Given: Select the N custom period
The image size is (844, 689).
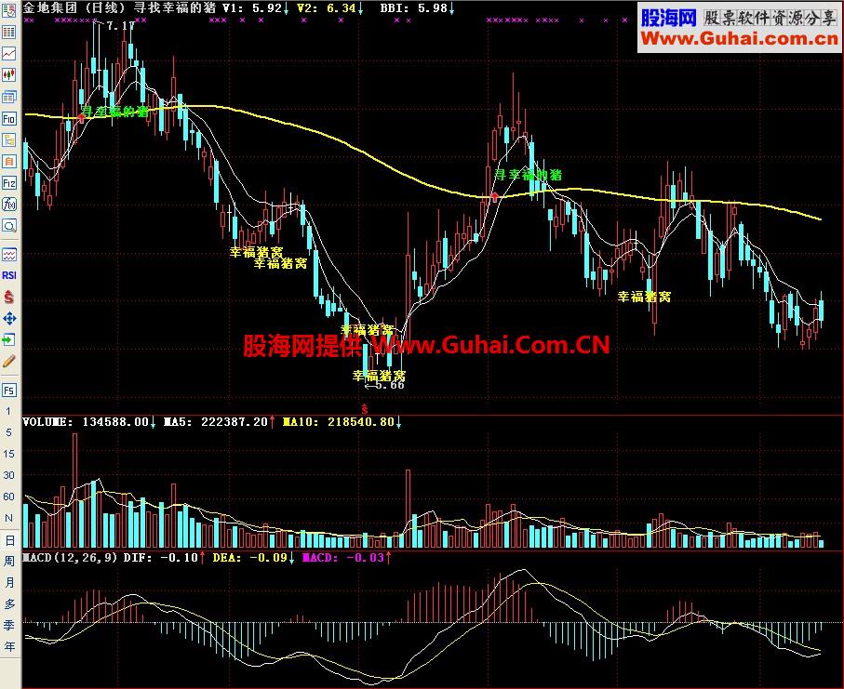Looking at the screenshot, I should coord(8,518).
